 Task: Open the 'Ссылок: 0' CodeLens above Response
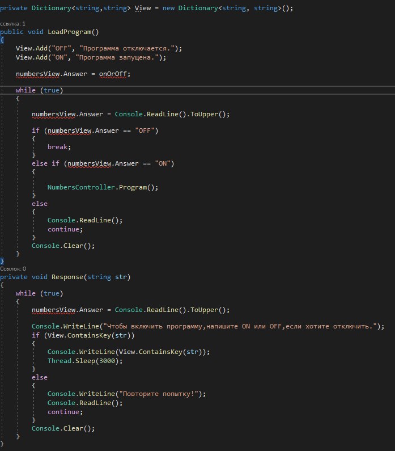pyautogui.click(x=13, y=269)
